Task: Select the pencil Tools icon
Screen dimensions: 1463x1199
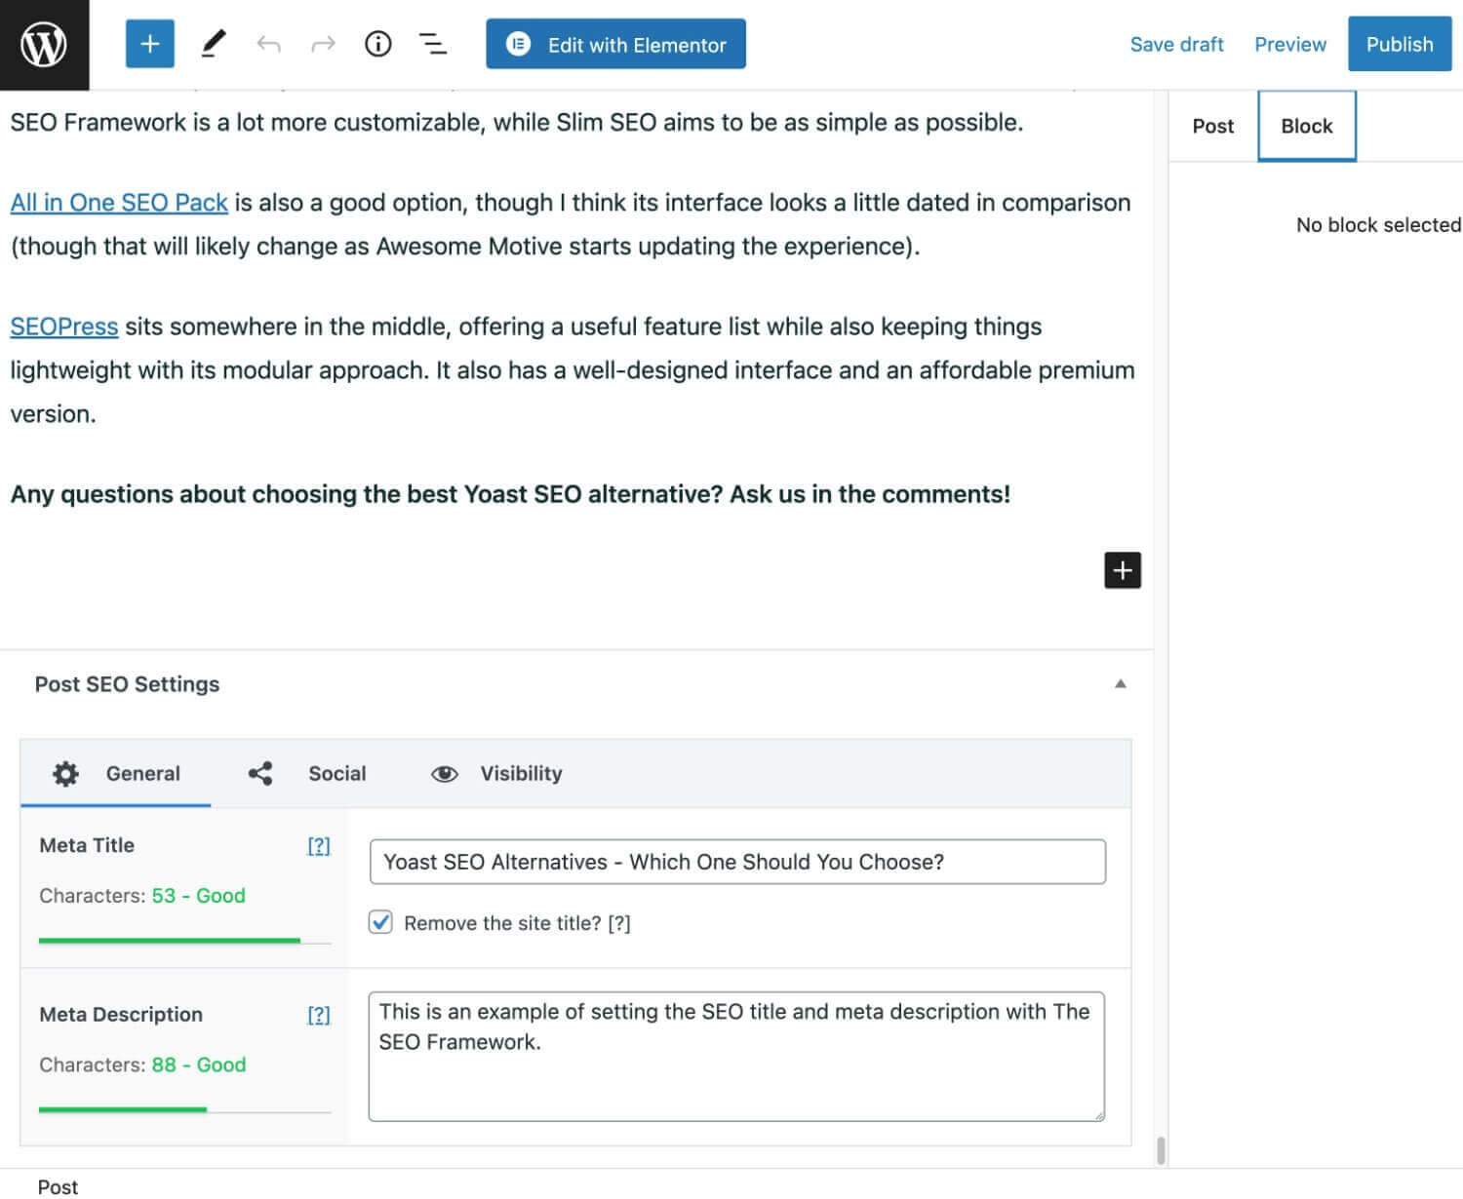Action: tap(213, 44)
